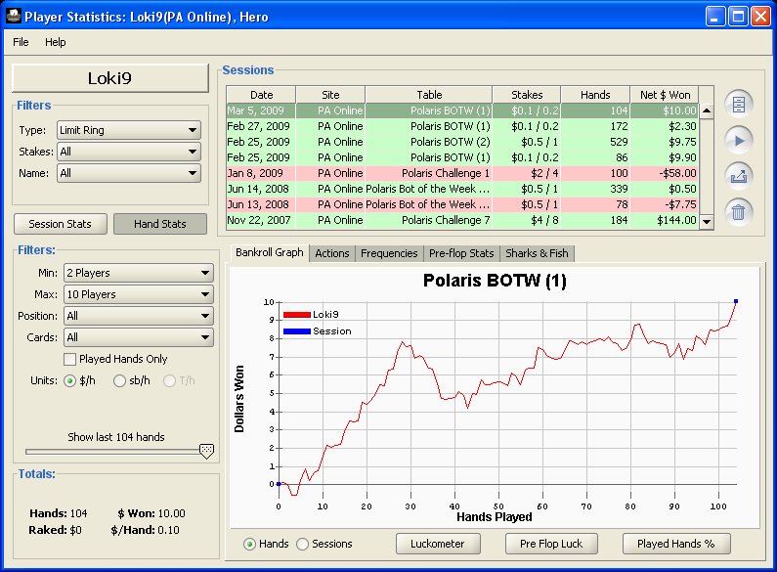Click the app icon in title bar

13,17
